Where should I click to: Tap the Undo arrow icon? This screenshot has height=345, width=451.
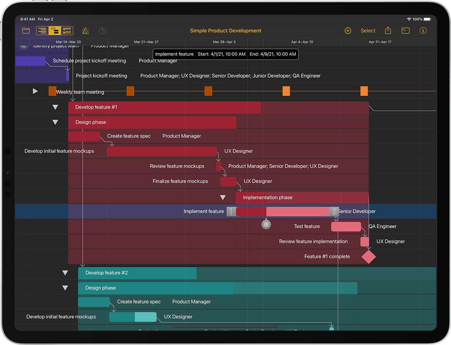pos(103,31)
